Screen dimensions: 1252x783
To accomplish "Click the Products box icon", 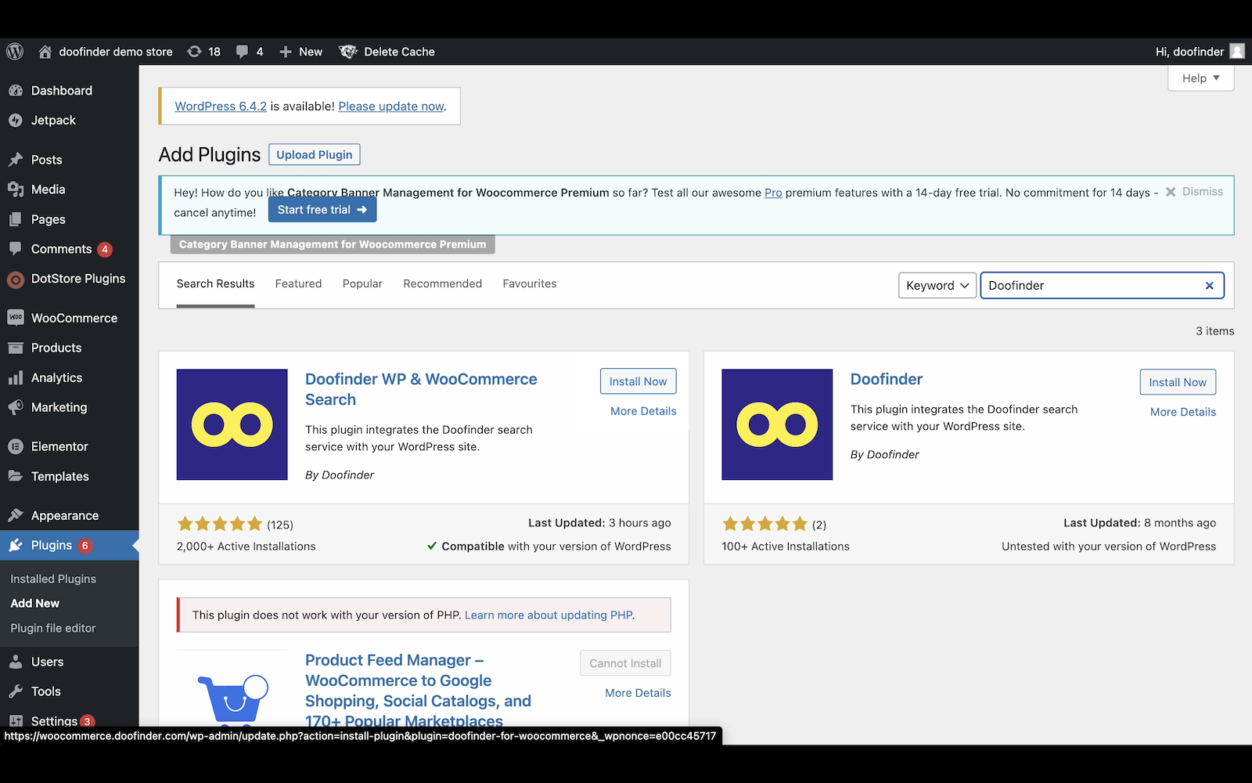I will 16,348.
